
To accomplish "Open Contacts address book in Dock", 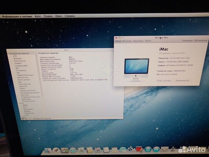I will point(90,150).
